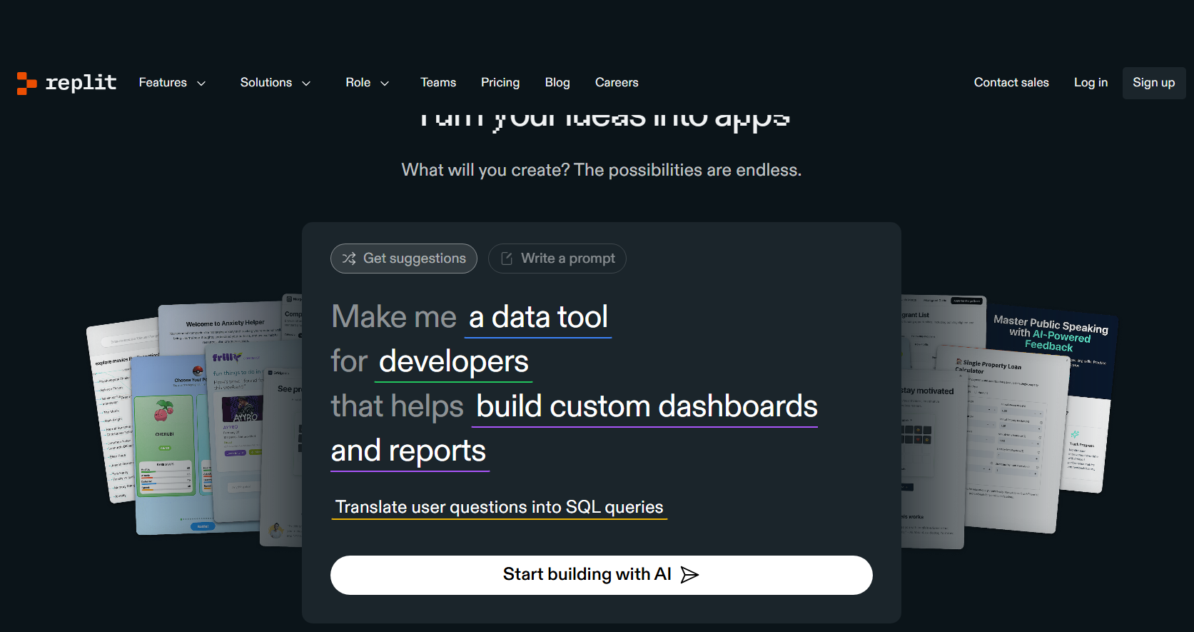Click the shuffle icon in Get suggestions
1194x632 pixels.
(349, 259)
